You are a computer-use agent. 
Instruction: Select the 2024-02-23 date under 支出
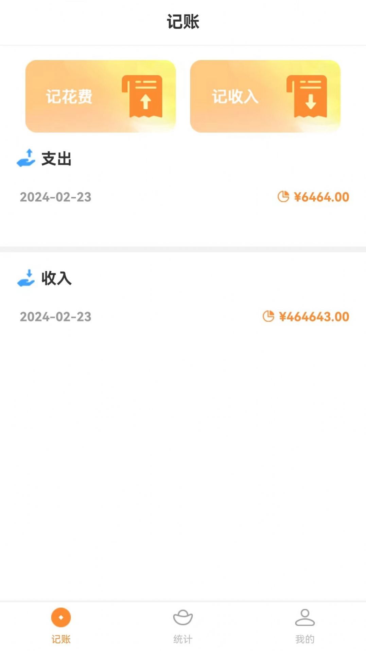tap(56, 197)
